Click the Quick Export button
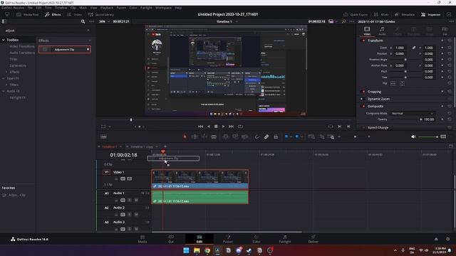Screen dimensions: 456x256 [x=356, y=14]
